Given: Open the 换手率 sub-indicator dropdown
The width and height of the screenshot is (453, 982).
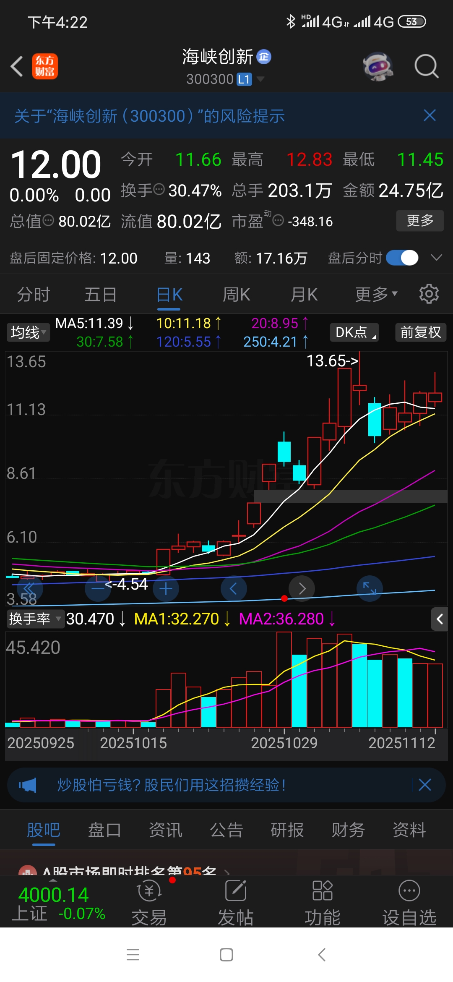Looking at the screenshot, I should 35,619.
